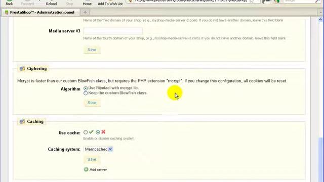Click the PrestaShop tab favicon
The width and height of the screenshot is (324, 182).
(7, 12)
